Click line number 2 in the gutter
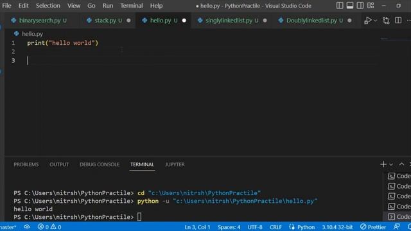The height and width of the screenshot is (231, 411). [13, 51]
